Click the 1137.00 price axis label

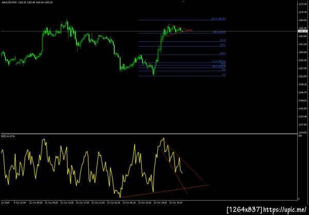pyautogui.click(x=302, y=124)
